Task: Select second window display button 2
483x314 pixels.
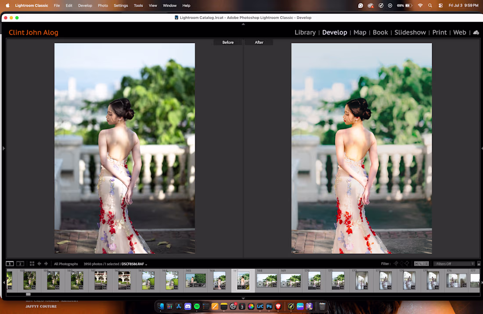Action: click(20, 264)
